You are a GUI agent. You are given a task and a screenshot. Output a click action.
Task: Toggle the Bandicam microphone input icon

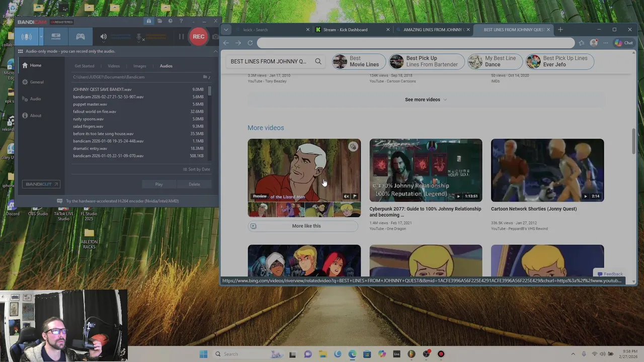pos(140,37)
